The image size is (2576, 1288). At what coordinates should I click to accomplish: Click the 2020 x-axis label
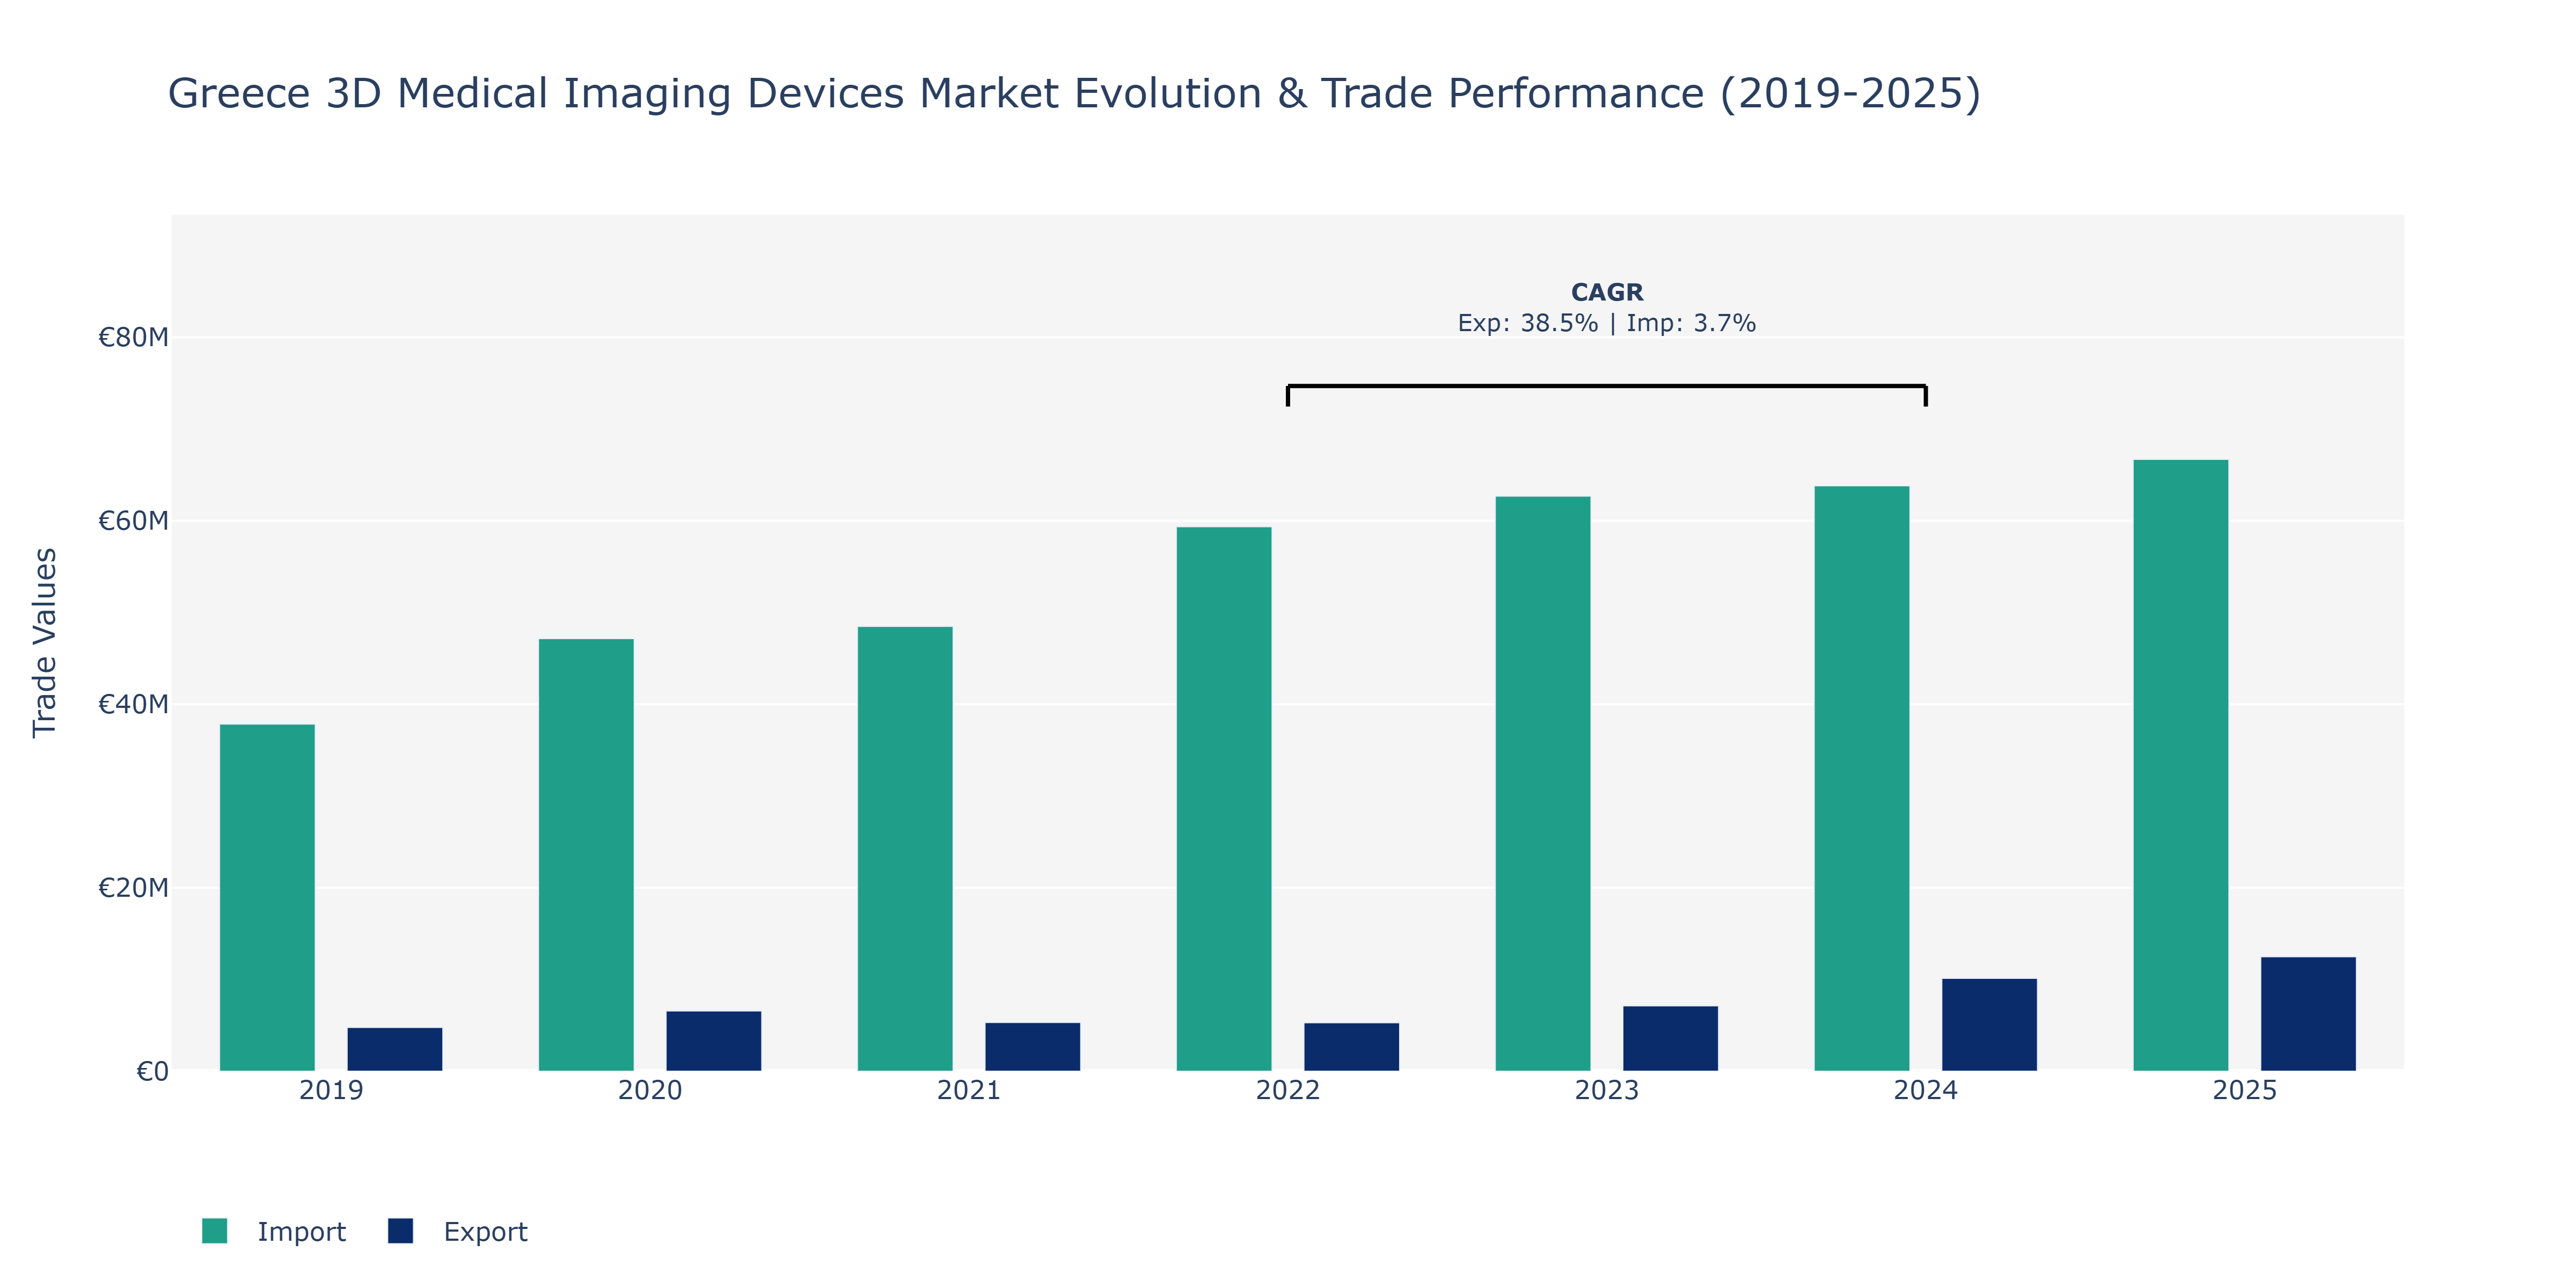[650, 1090]
